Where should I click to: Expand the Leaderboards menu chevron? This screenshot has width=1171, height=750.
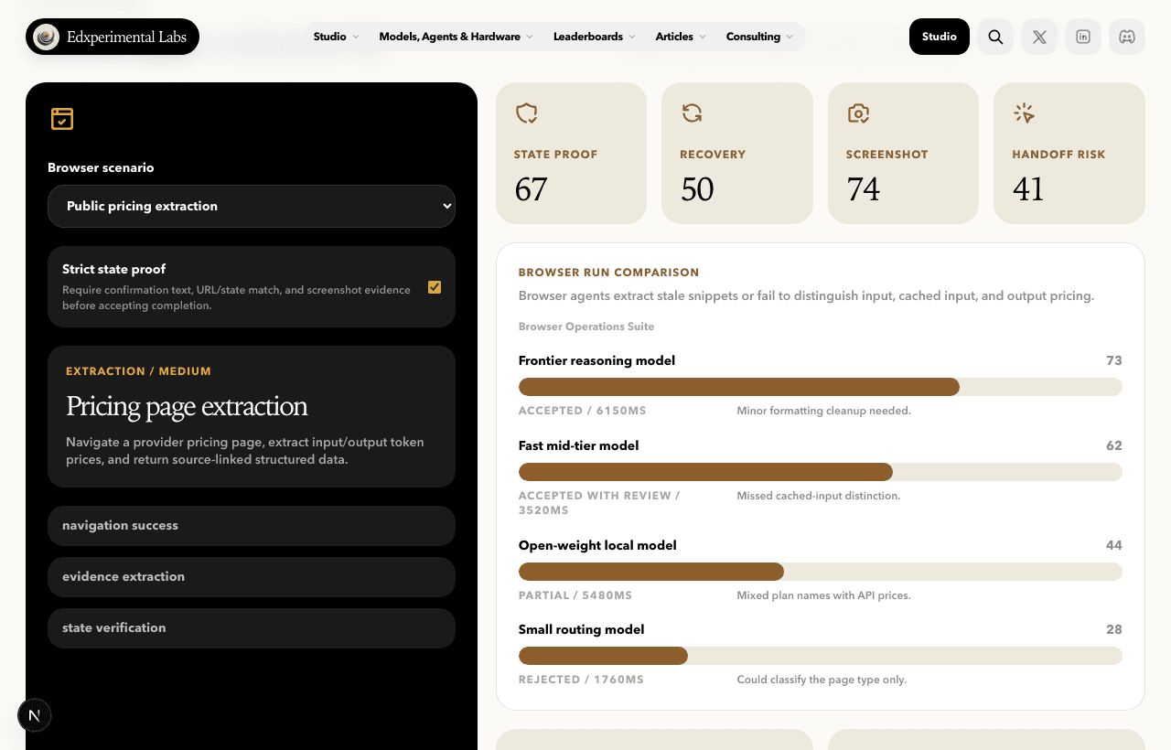(x=631, y=37)
